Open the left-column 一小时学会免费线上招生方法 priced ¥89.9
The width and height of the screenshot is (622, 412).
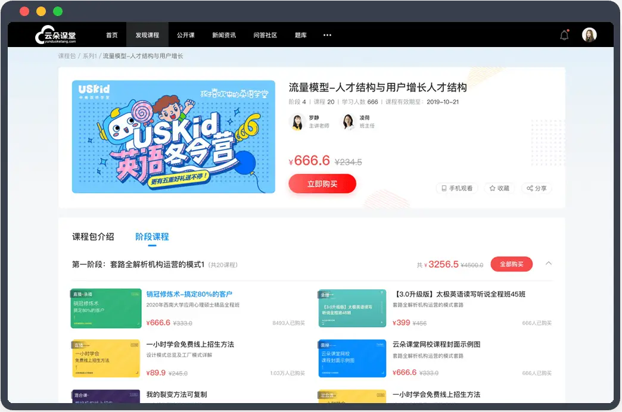tap(190, 344)
